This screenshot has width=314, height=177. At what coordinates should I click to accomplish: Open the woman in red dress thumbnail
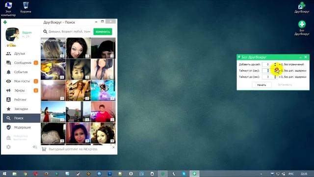point(53,112)
